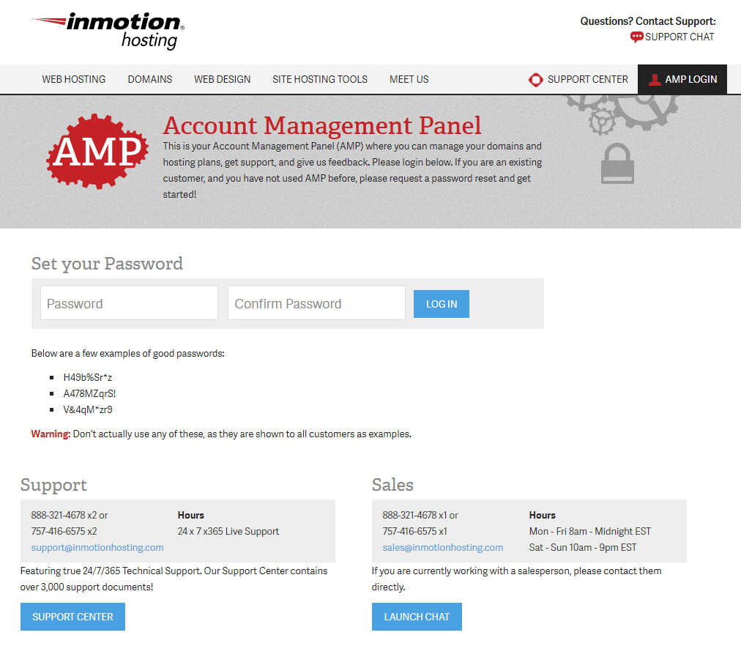
Task: Click the blue Log In button
Action: [442, 304]
